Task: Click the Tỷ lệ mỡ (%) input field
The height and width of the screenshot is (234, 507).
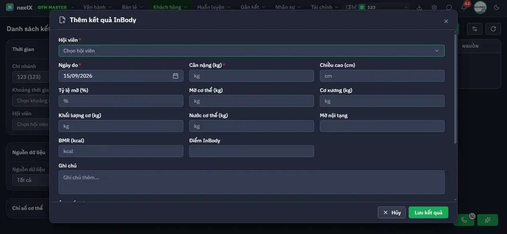Action: click(x=121, y=101)
